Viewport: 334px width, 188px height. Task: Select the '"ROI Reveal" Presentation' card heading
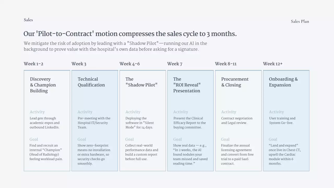[187, 85]
